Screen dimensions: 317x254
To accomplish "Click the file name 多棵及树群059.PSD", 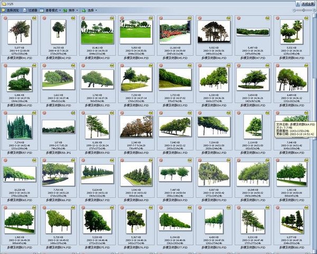I will coord(97,153).
